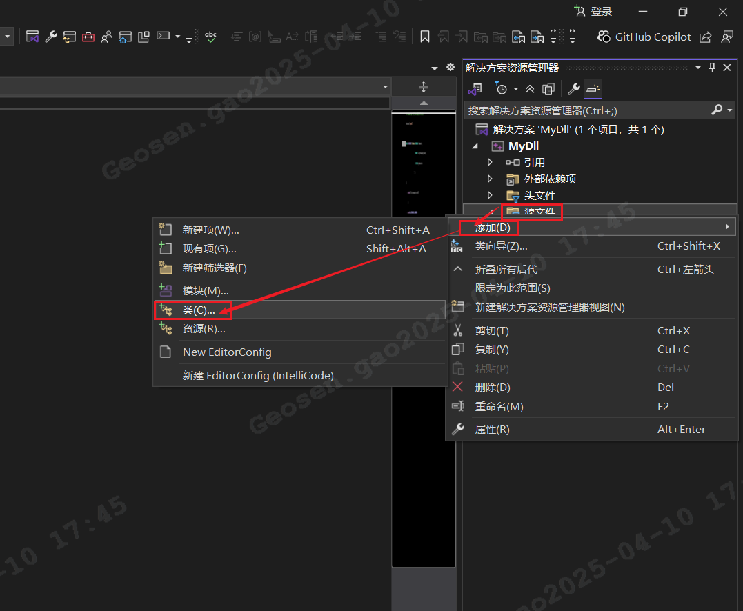Select 资源(R)... in submenu
The width and height of the screenshot is (743, 611).
pyautogui.click(x=300, y=329)
